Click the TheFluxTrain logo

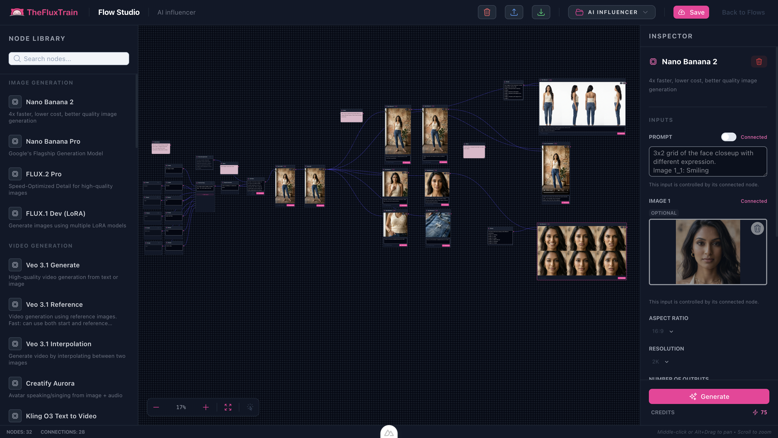coord(44,12)
